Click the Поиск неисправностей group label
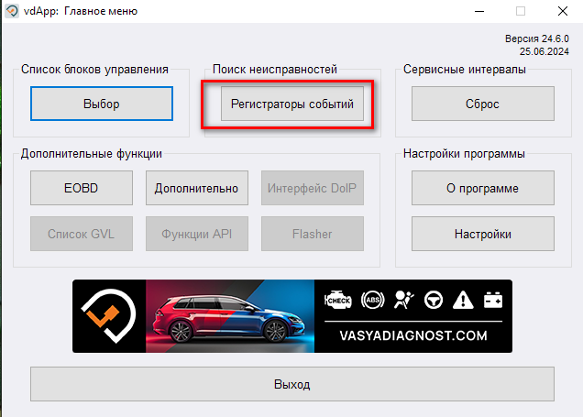 (x=275, y=69)
